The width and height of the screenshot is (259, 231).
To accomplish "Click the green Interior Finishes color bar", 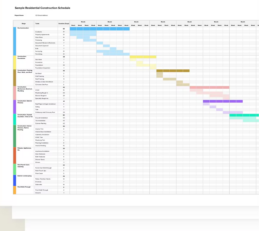I will click(x=15, y=136).
